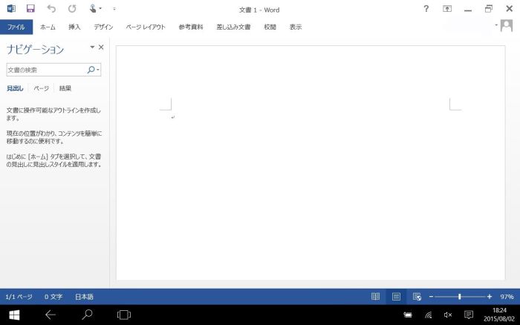Select the ページ tab in navigation pane
Screen dimensions: 520x325
click(x=42, y=88)
